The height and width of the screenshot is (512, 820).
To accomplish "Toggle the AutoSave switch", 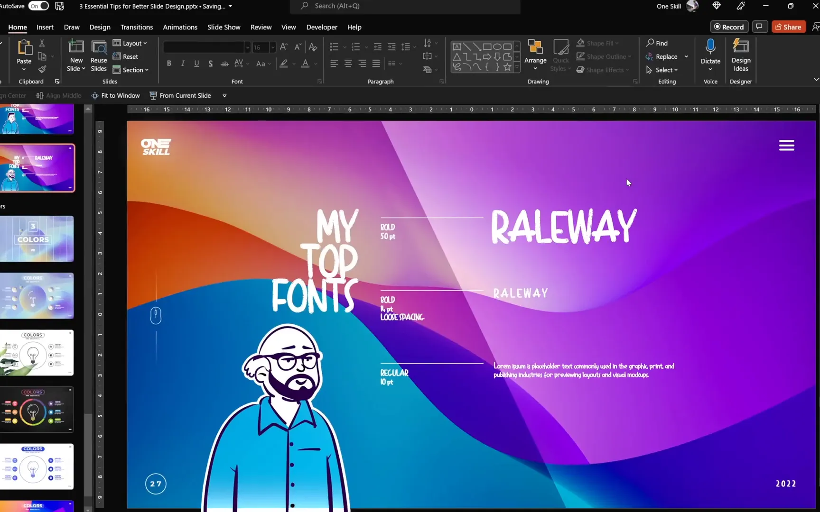I will [x=38, y=6].
